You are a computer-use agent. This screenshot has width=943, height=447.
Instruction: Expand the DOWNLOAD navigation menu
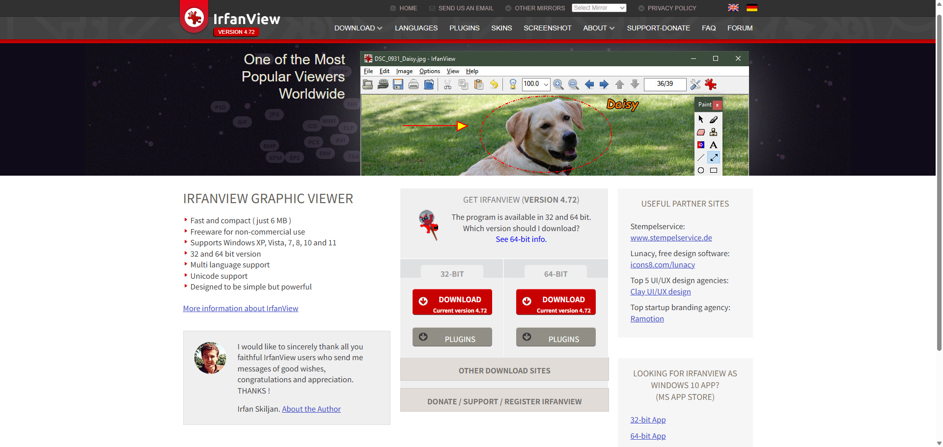358,28
